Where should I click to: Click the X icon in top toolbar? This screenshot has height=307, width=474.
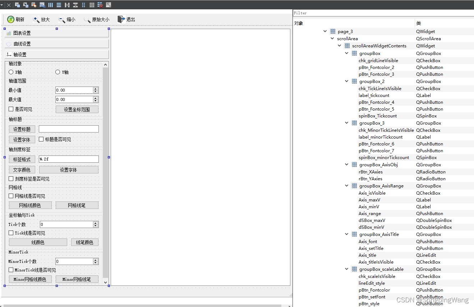click(x=9, y=5)
